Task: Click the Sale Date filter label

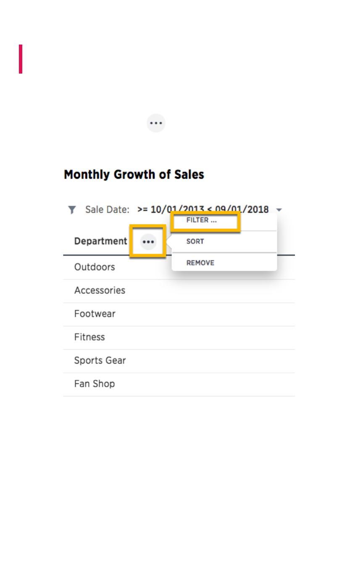Action: click(x=107, y=209)
